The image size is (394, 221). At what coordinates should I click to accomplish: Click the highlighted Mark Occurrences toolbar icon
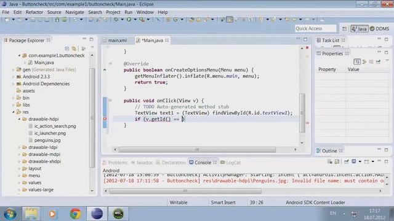[230, 20]
